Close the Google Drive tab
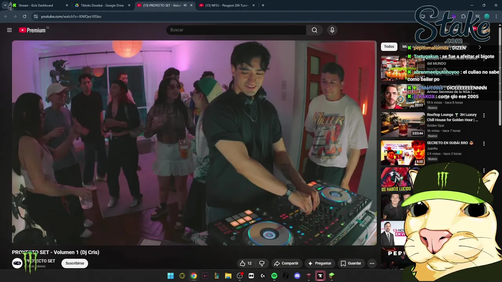Image resolution: width=502 pixels, height=282 pixels. (x=129, y=5)
